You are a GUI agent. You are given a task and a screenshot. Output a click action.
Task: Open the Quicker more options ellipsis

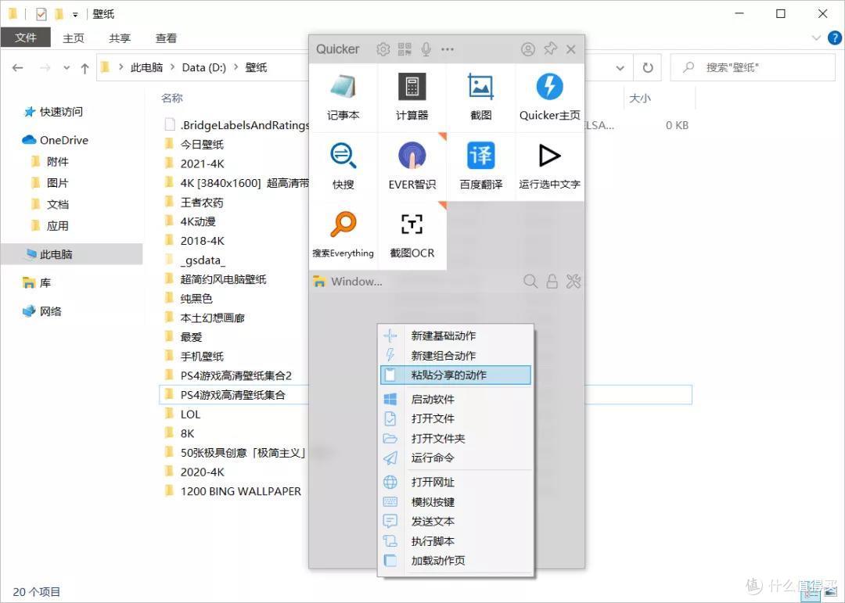click(448, 49)
